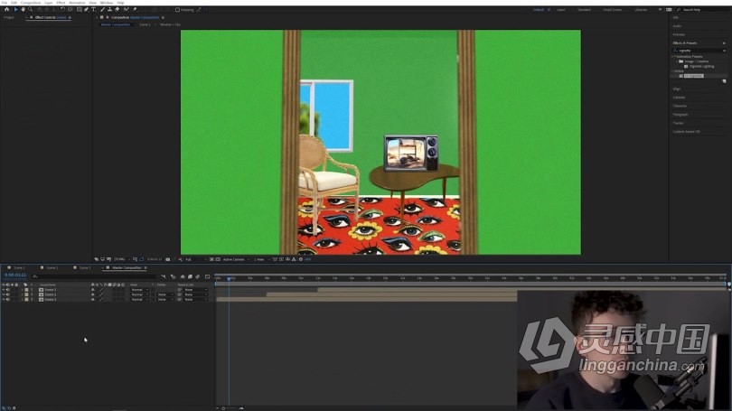Select the Pen tool
732x411 pixels.
tap(87, 9)
